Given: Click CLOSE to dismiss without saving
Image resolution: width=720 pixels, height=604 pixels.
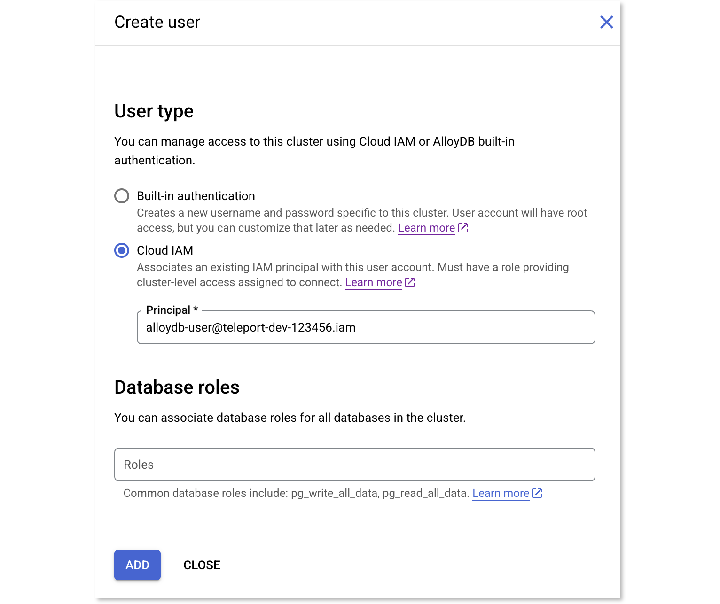Looking at the screenshot, I should [202, 565].
